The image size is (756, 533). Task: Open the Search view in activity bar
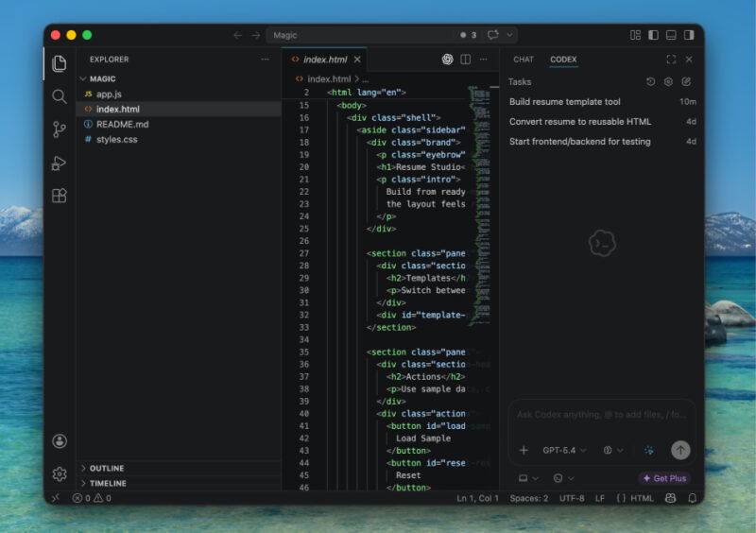click(60, 96)
